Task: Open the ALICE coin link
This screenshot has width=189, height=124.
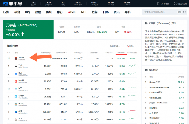Action: pyautogui.click(x=23, y=104)
